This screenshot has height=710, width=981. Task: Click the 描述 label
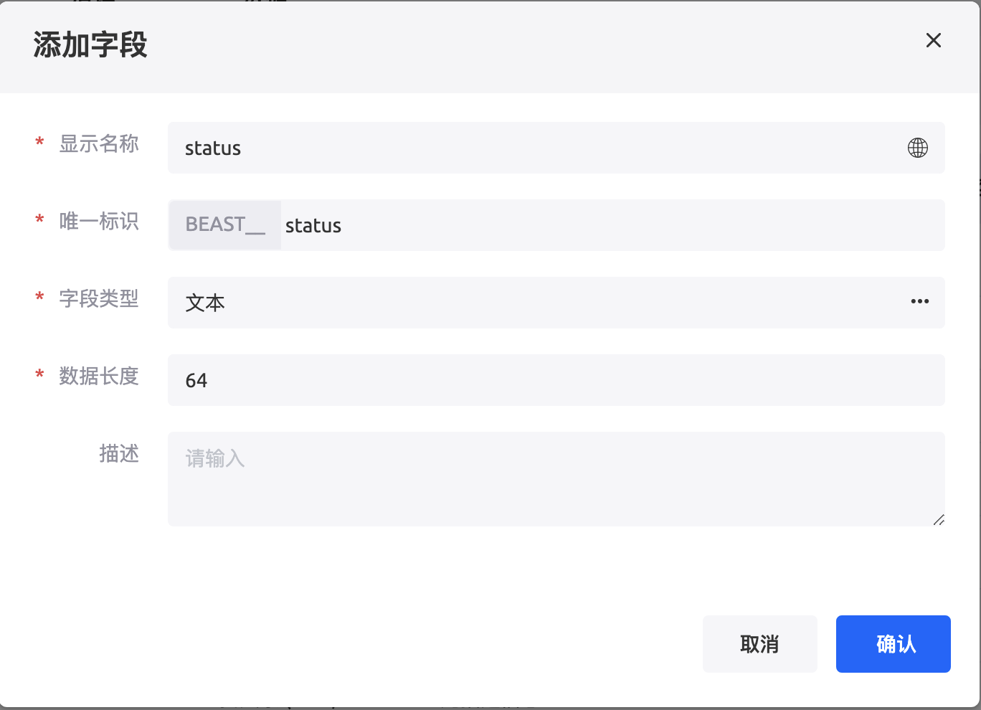tap(119, 454)
